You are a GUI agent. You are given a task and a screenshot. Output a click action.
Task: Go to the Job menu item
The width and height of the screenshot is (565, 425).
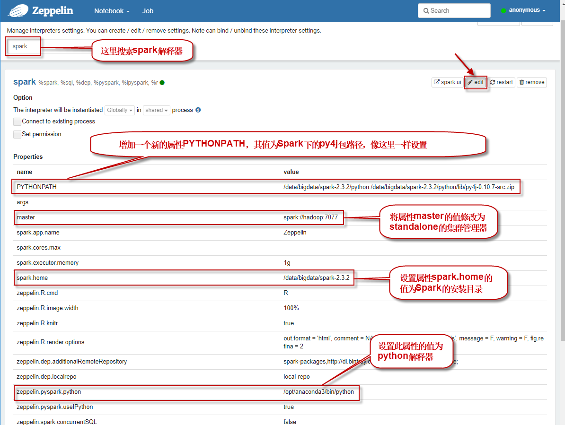148,11
